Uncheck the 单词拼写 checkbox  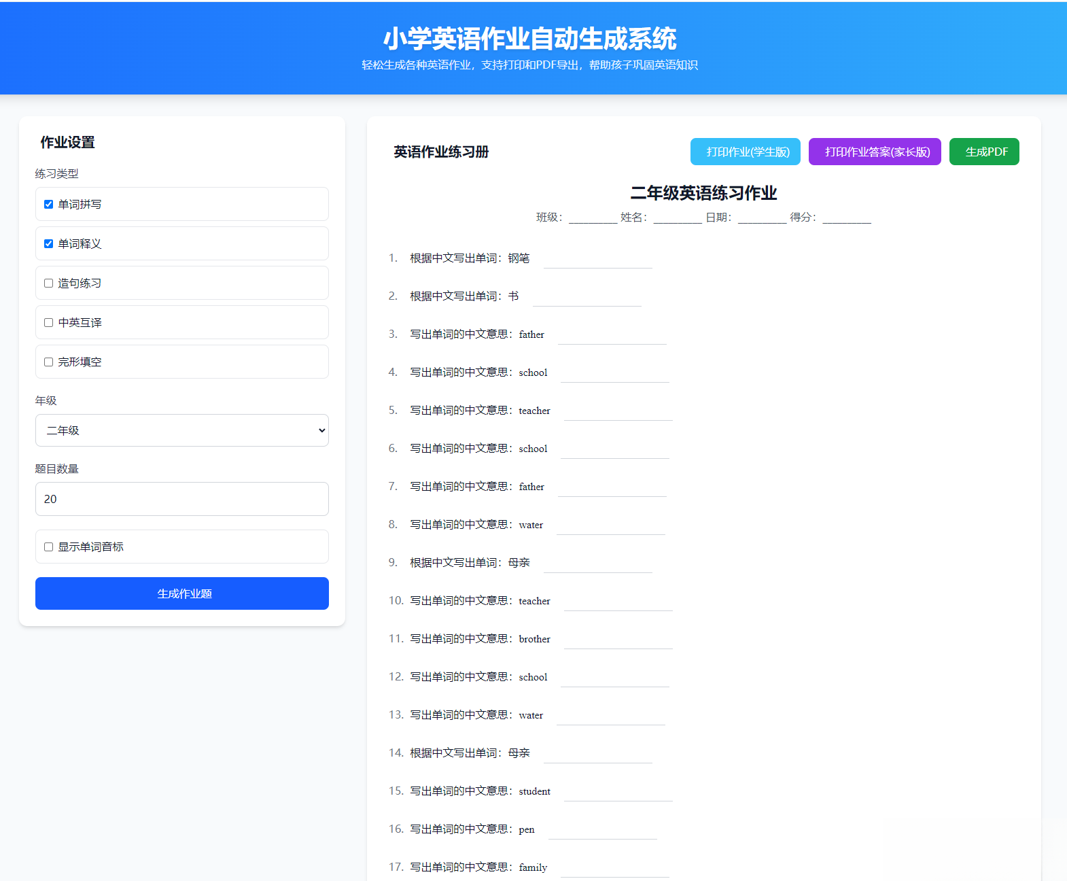click(48, 204)
